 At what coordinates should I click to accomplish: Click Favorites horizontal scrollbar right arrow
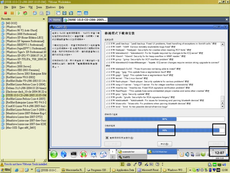point(45,160)
